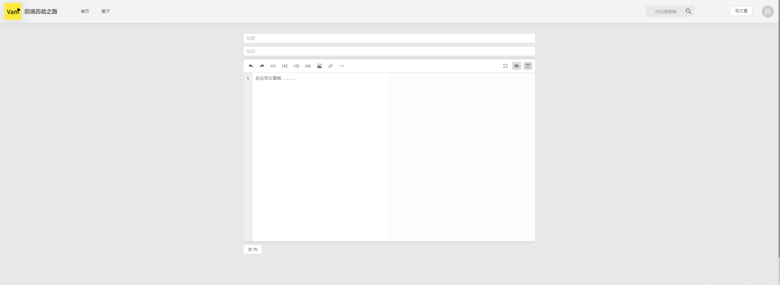Click the right-side preview pane
Viewport: 780px width, 285px height.
462,157
